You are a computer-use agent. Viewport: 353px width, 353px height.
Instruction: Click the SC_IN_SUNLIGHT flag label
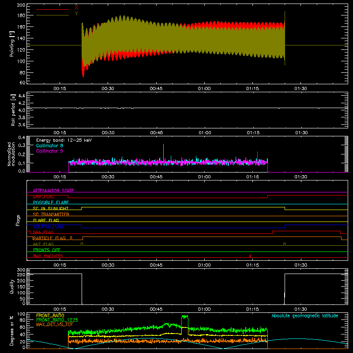[51, 208]
